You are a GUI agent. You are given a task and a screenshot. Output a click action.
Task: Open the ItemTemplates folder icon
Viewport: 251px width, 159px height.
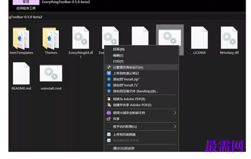tap(21, 38)
